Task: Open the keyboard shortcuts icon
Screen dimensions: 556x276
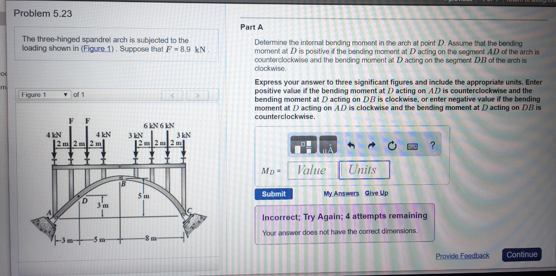Action: tap(413, 146)
